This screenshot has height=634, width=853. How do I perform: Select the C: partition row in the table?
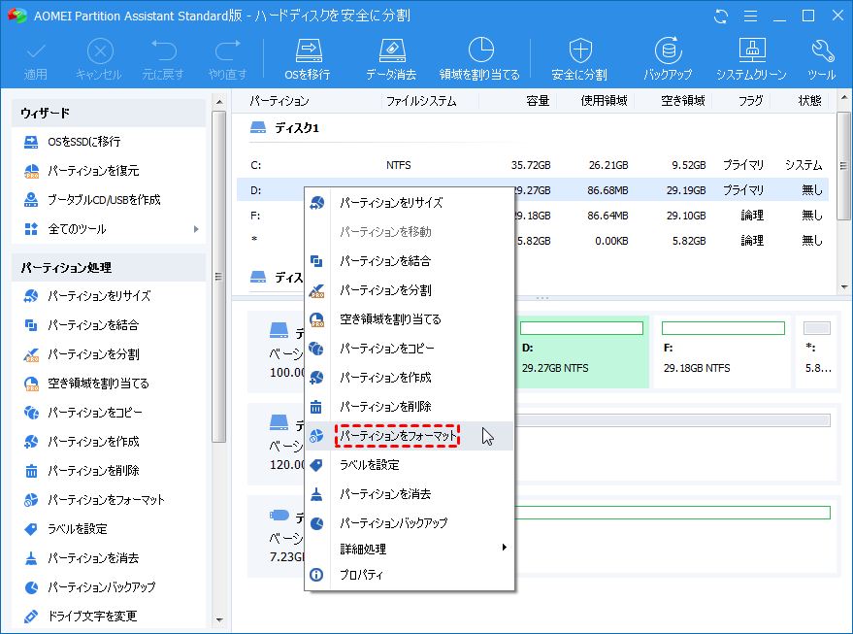(x=533, y=165)
